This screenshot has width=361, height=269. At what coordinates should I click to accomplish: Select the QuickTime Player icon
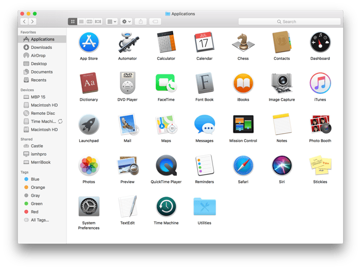(x=166, y=166)
